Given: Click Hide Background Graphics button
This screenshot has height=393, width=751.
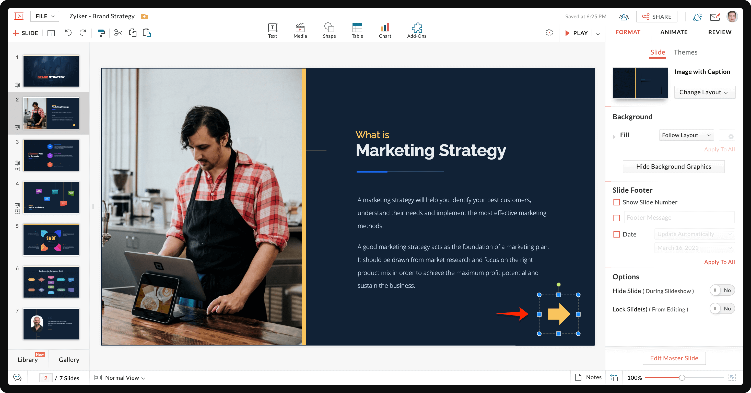Looking at the screenshot, I should click(x=673, y=167).
